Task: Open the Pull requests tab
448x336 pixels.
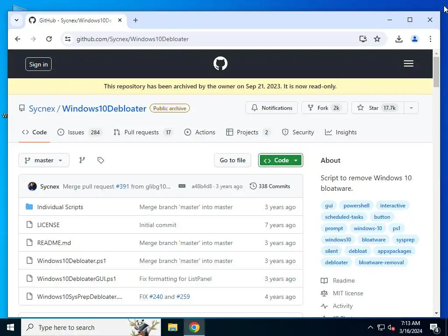Action: pos(143,132)
